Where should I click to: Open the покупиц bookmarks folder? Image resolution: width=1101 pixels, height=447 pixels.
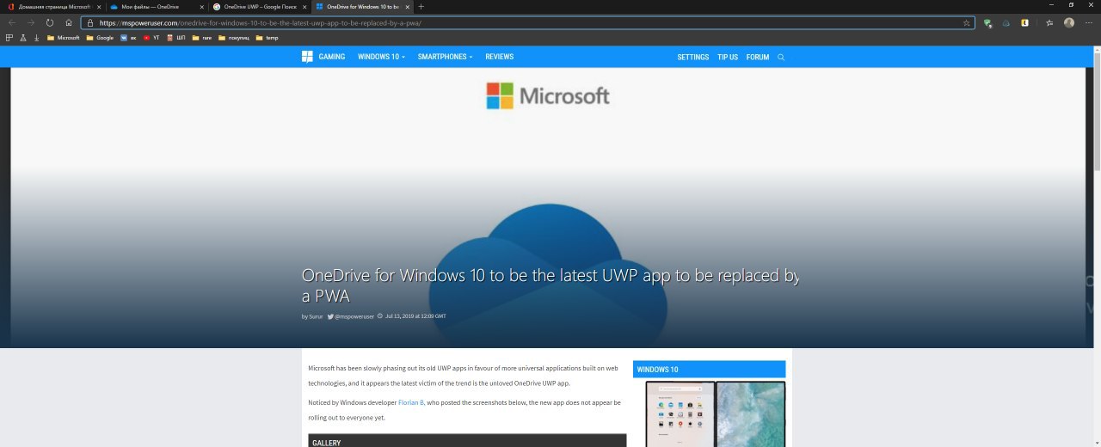(x=234, y=38)
